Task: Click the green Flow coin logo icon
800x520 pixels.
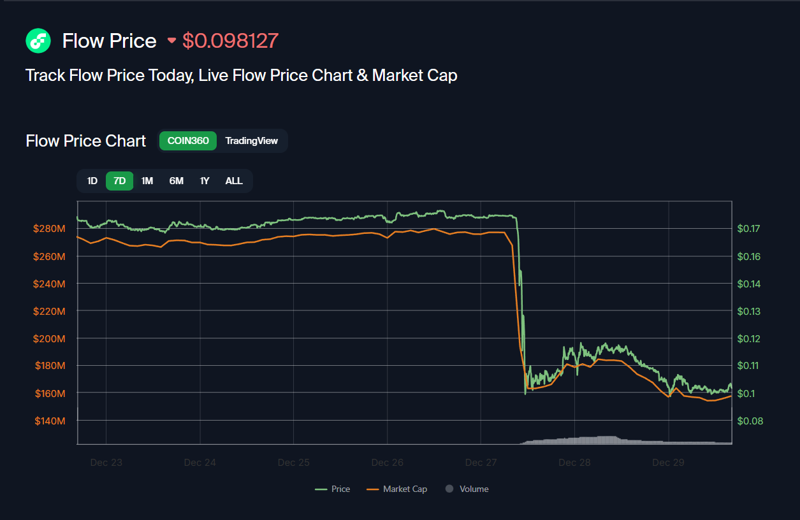Action: coord(38,41)
